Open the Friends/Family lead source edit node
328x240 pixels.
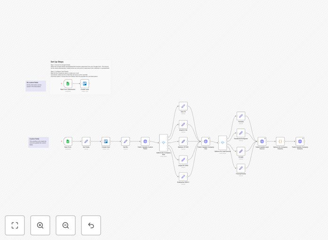click(241, 168)
